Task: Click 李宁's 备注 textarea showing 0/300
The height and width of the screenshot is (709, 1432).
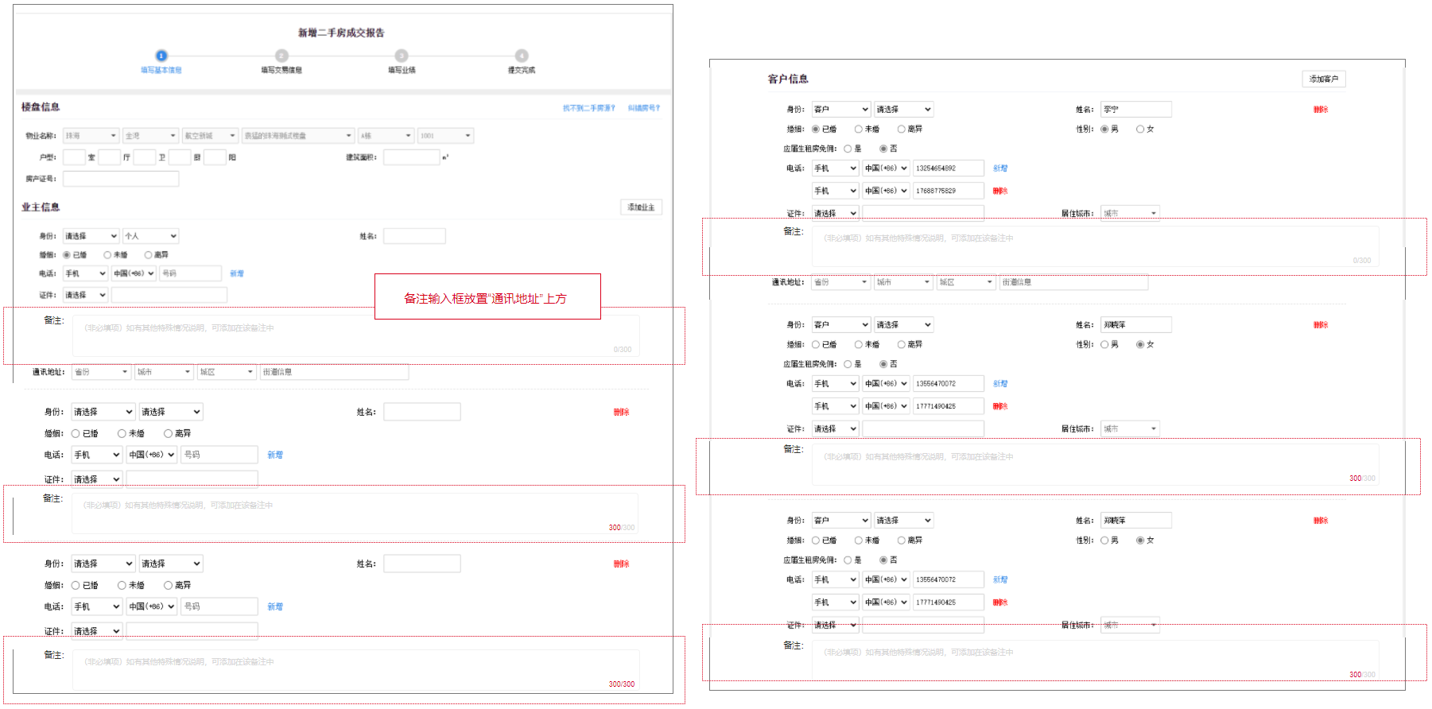Action: pyautogui.click(x=1096, y=246)
